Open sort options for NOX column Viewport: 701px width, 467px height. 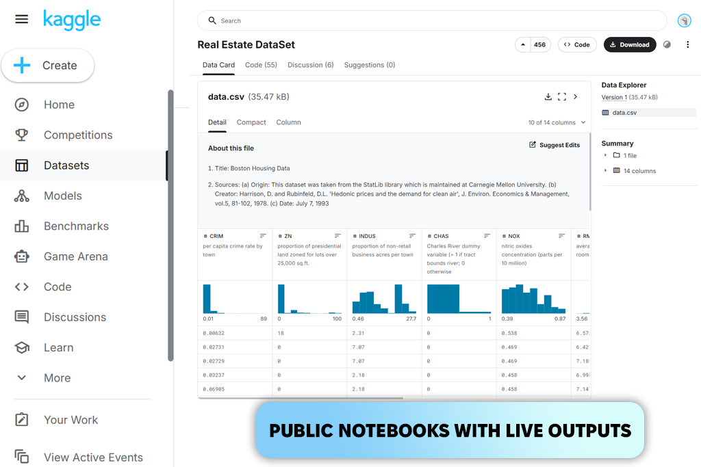click(x=561, y=236)
